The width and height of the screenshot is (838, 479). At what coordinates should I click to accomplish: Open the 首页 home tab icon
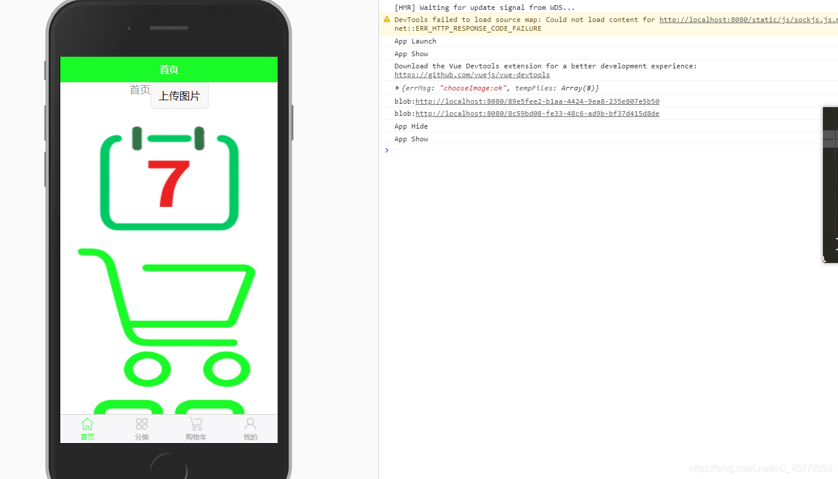click(88, 424)
